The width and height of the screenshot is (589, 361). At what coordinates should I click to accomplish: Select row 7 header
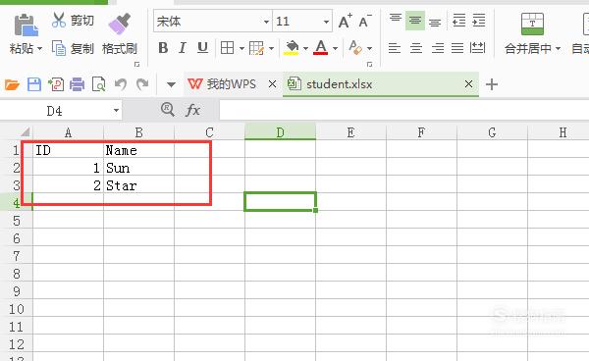coord(16,256)
